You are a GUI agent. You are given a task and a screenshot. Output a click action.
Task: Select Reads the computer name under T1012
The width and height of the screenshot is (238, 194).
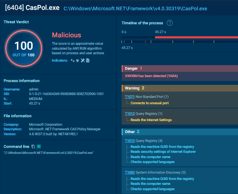point(150,157)
